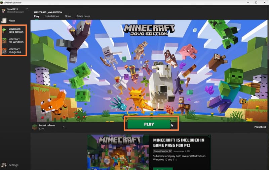Click the Minecraft Game Pass news thumbnail

tap(118, 152)
